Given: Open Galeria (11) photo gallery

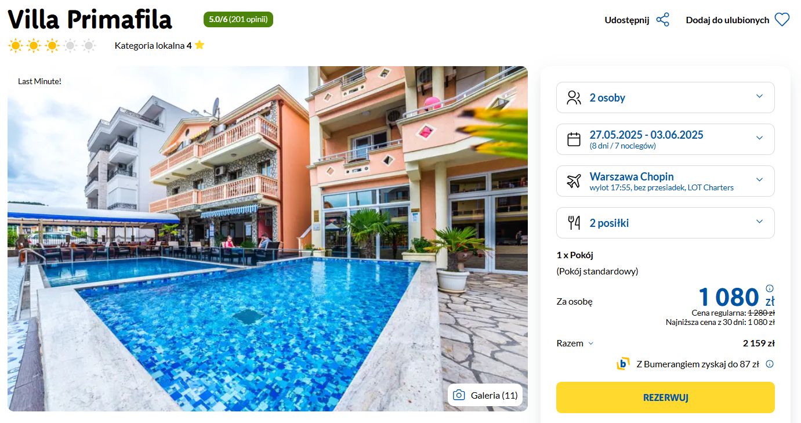Looking at the screenshot, I should click(x=485, y=395).
